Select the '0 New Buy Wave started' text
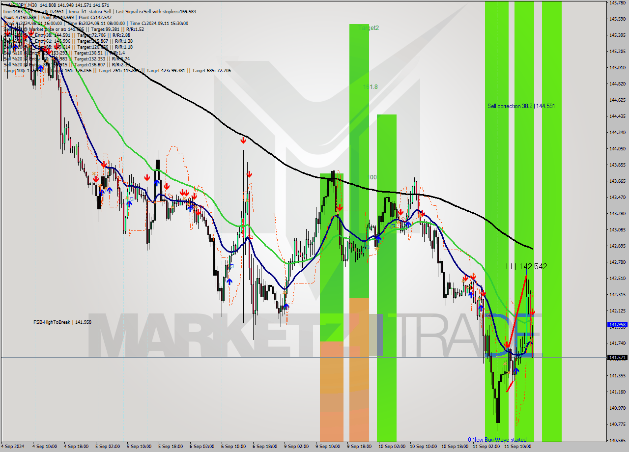The width and height of the screenshot is (629, 452). click(497, 440)
